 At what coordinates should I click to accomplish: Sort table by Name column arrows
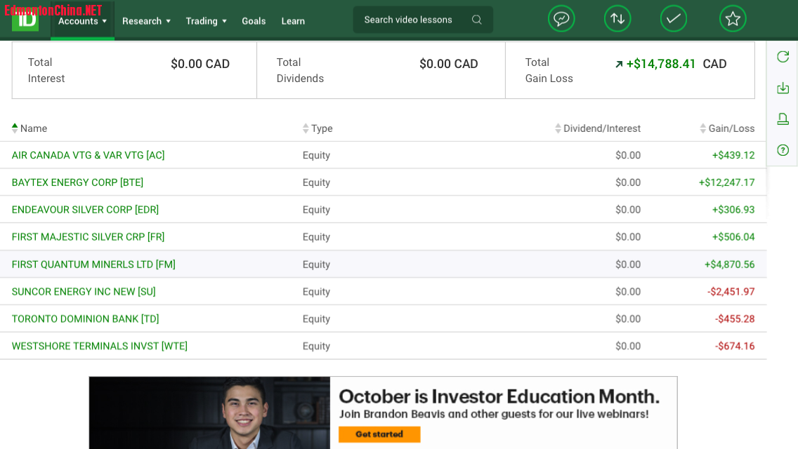click(x=15, y=128)
